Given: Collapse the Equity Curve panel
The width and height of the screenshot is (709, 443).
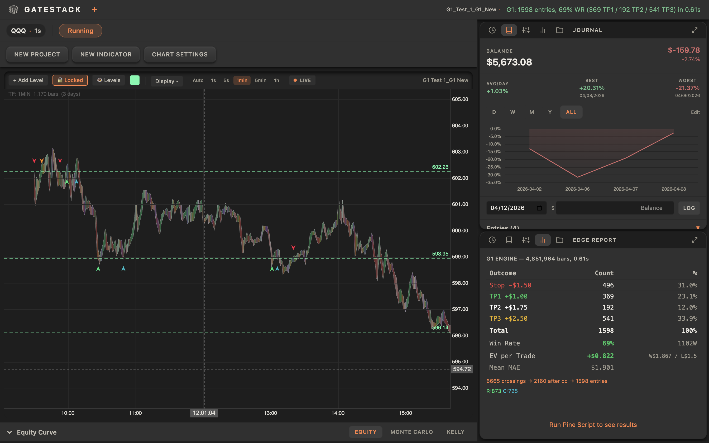Looking at the screenshot, I should pyautogui.click(x=10, y=432).
